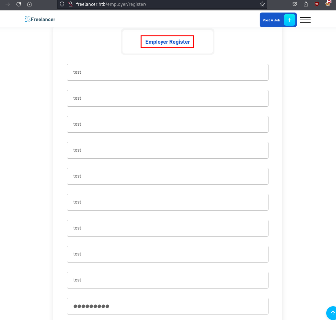Click the test field directly above the password
Screen dimensions: 336x320
click(167, 280)
